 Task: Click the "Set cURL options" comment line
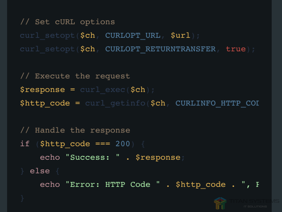coord(67,22)
